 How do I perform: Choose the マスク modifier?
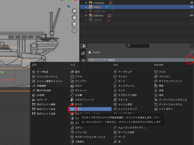tap(76, 105)
